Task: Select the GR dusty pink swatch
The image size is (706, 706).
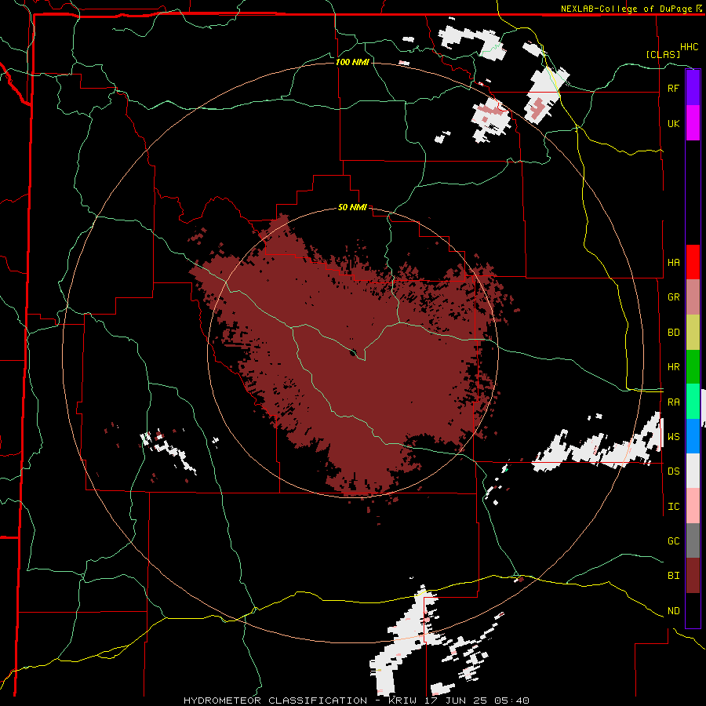Action: point(693,297)
